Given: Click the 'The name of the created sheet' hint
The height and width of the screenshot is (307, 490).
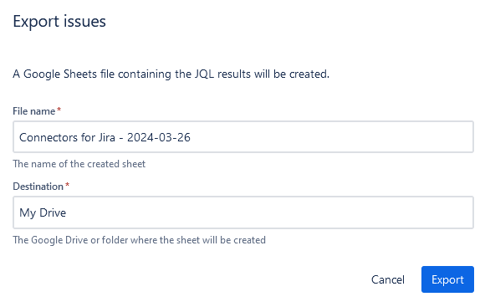Looking at the screenshot, I should point(79,164).
